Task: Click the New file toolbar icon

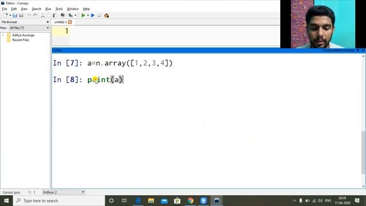Action: pos(6,15)
